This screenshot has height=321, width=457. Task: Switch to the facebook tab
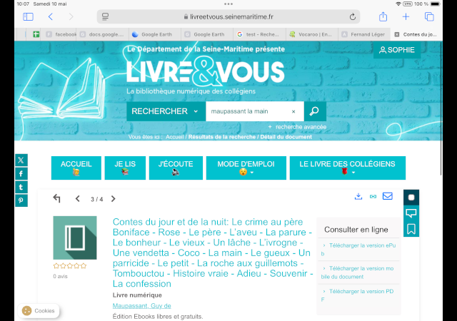click(x=61, y=34)
